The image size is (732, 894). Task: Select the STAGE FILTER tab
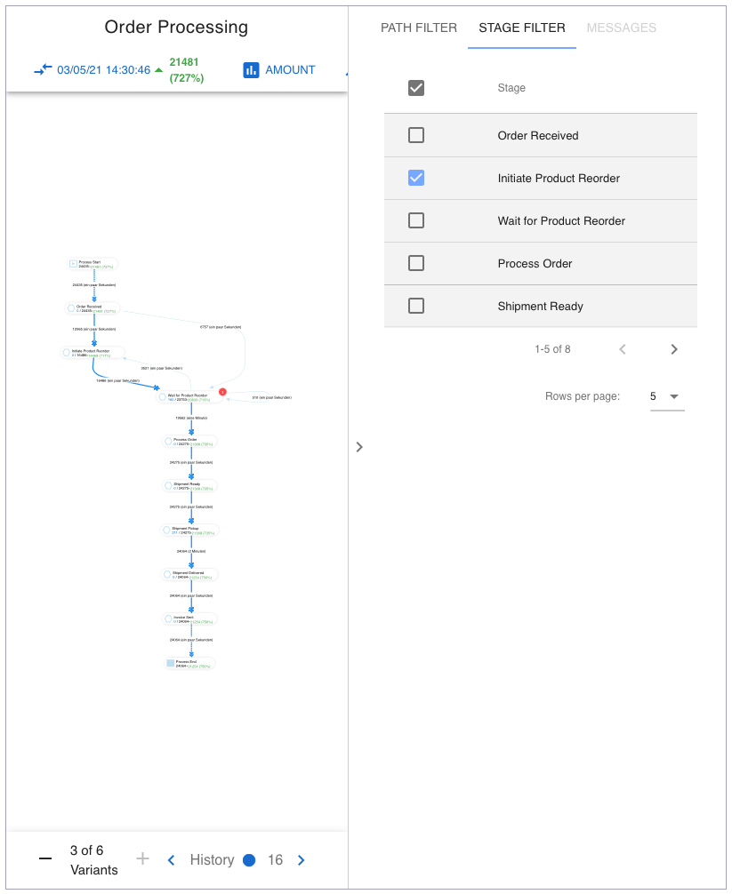click(522, 28)
